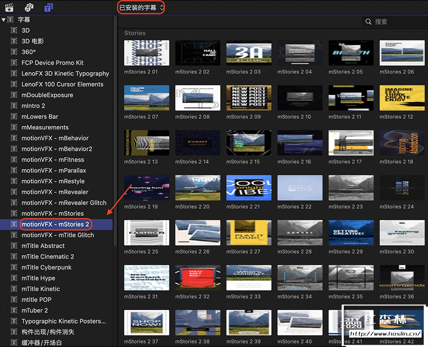
Task: Select the mStories 2 03 thumbnail
Action: (248, 53)
